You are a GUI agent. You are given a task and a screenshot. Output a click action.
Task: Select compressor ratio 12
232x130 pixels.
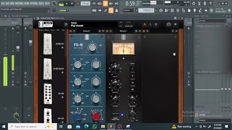(x=132, y=82)
